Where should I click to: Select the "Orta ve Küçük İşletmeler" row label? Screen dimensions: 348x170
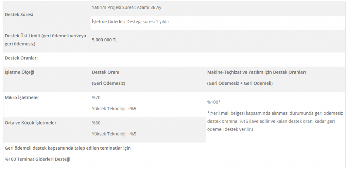click(31, 122)
